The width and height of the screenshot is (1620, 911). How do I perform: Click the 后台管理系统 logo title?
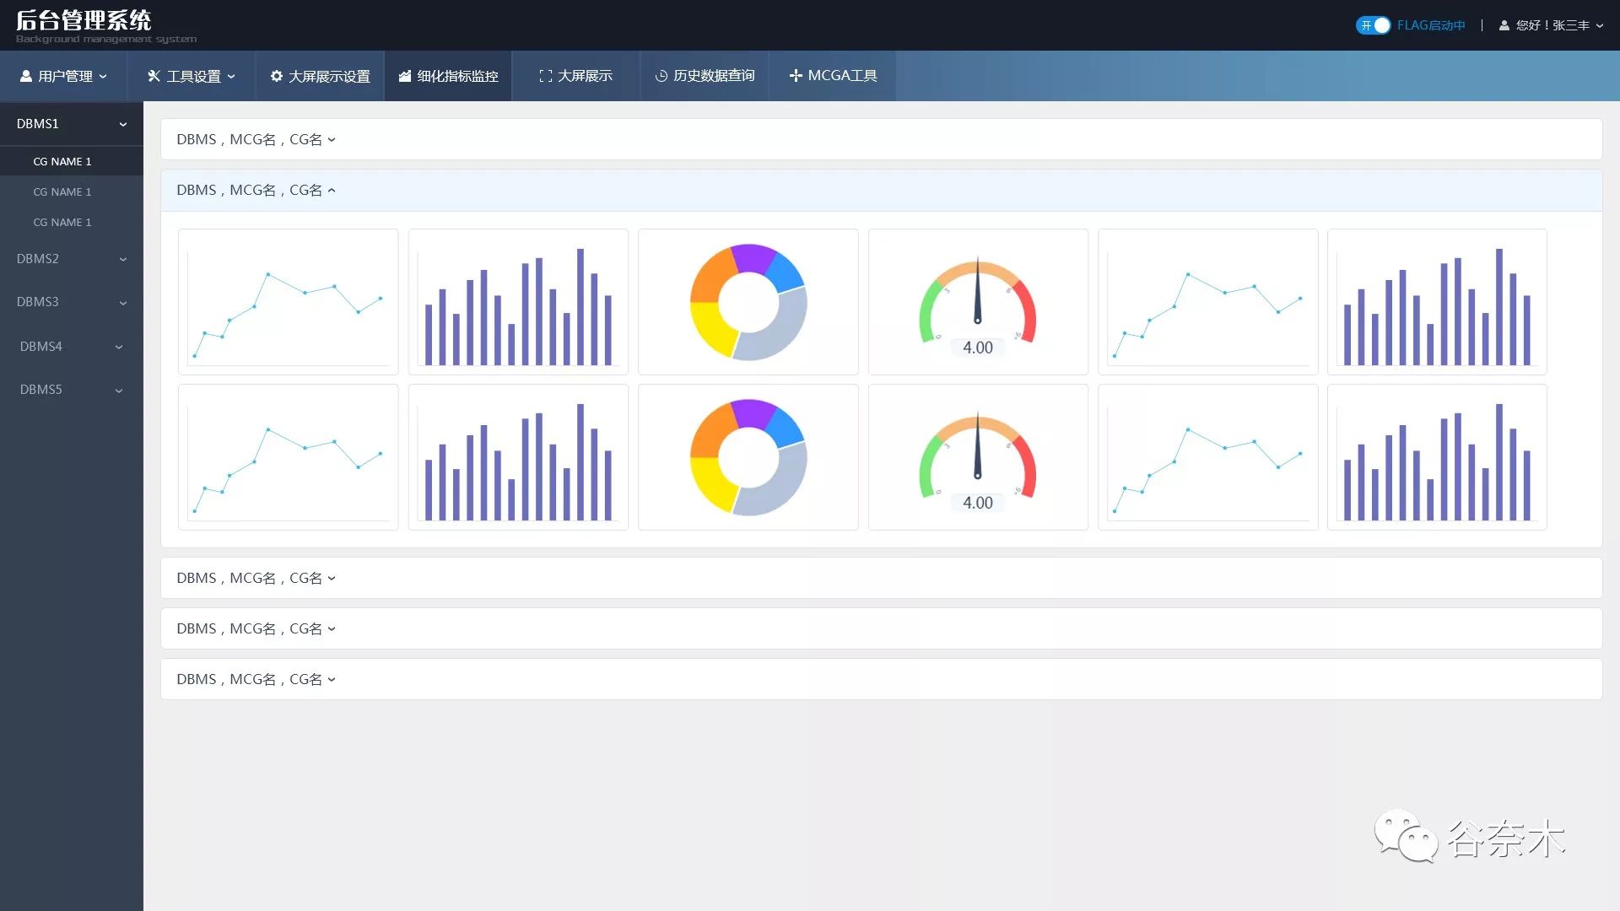84,20
